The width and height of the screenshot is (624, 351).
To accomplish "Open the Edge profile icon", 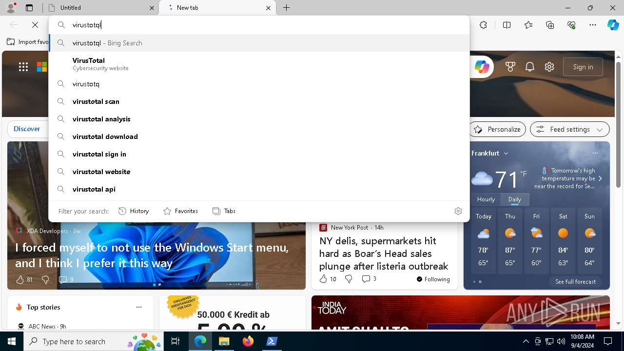I will (11, 7).
